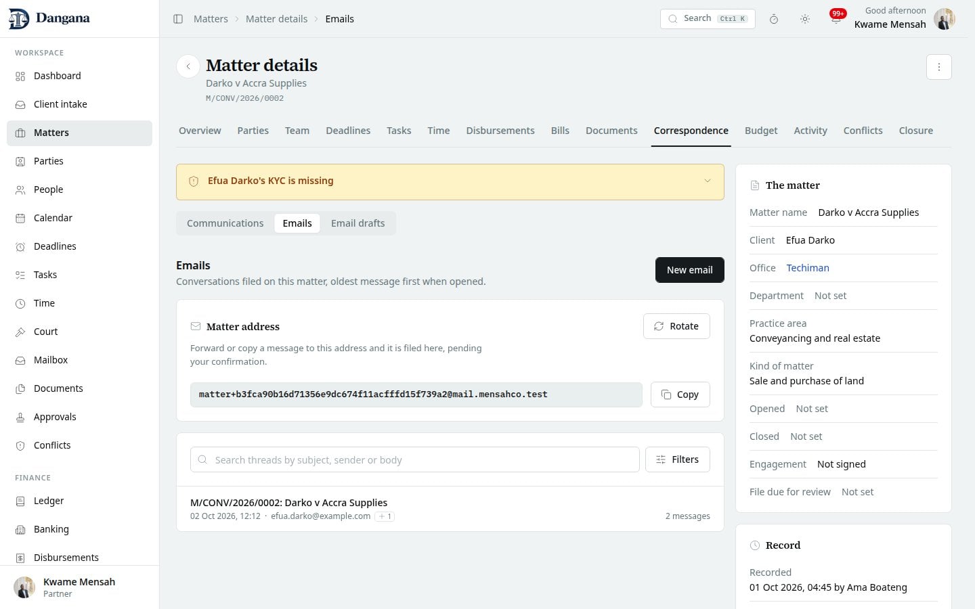The width and height of the screenshot is (975, 609).
Task: Open Kwame Mensah profile at sidebar bottom
Action: click(x=79, y=587)
